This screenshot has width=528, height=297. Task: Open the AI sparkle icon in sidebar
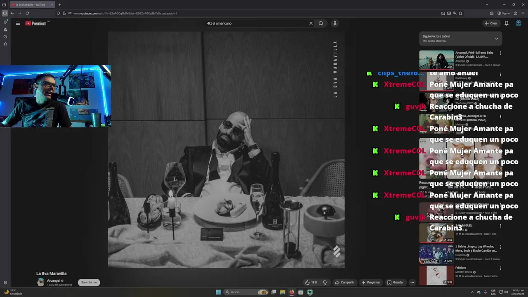pos(5,22)
